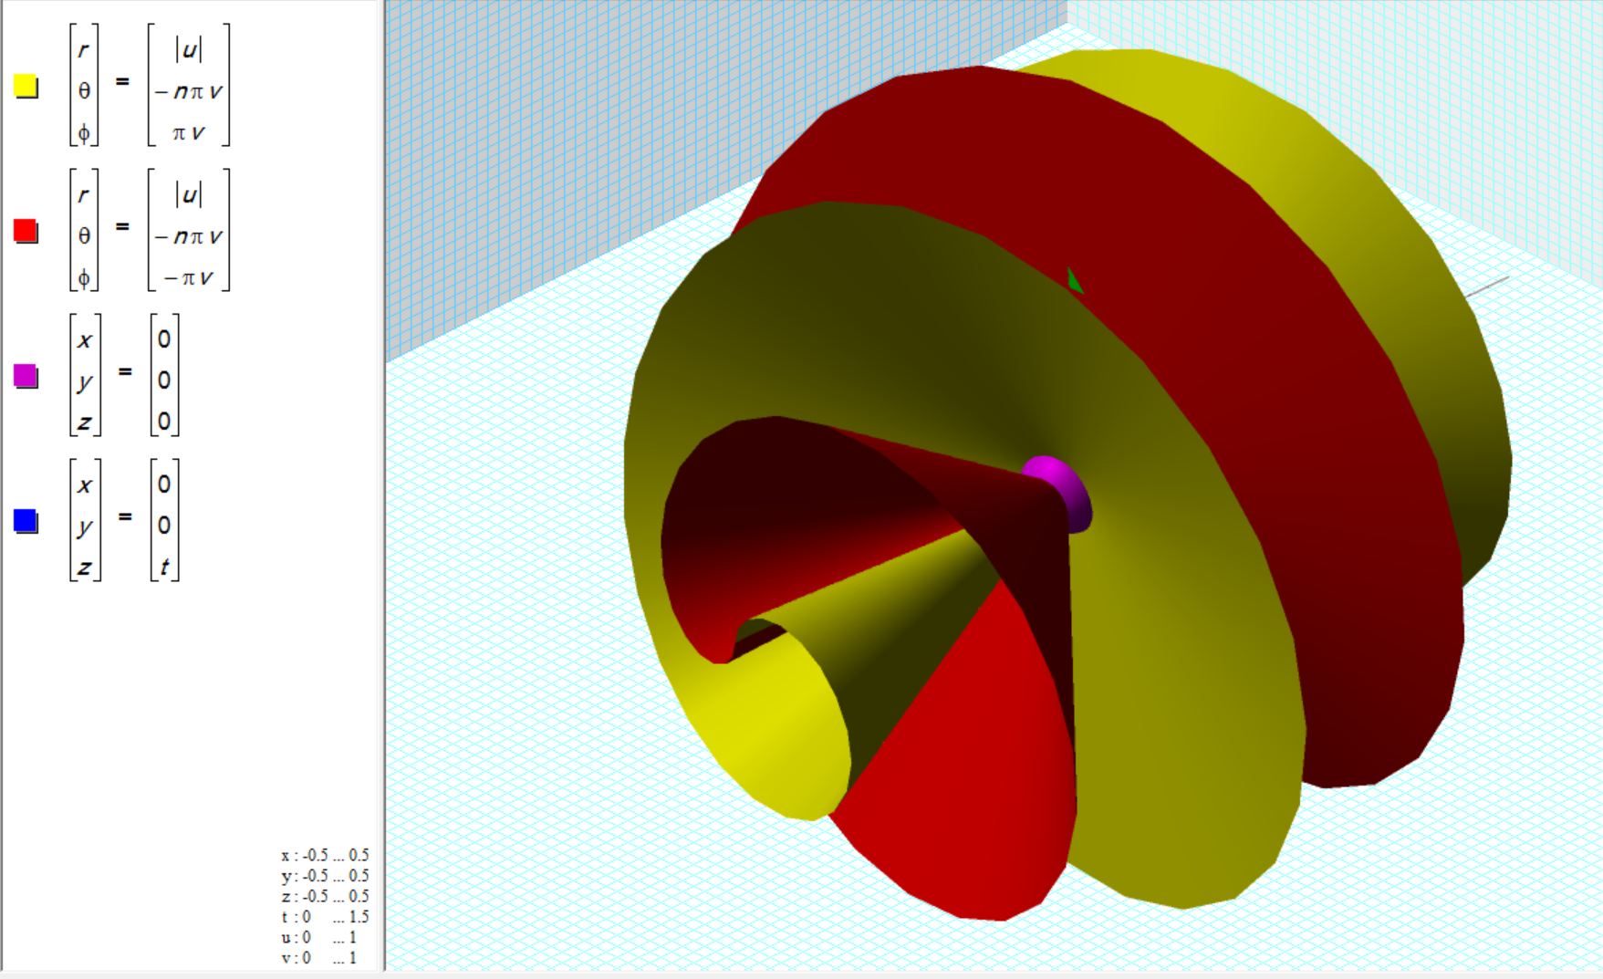1603x979 pixels.
Task: Click the t component of the blue equation
Action: coord(164,567)
